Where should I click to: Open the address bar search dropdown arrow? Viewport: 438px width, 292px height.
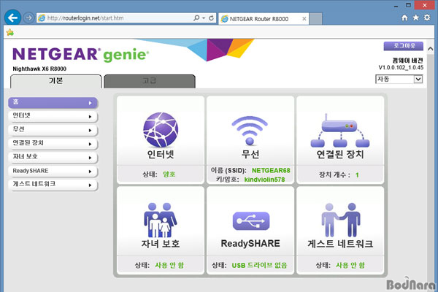tap(204, 18)
